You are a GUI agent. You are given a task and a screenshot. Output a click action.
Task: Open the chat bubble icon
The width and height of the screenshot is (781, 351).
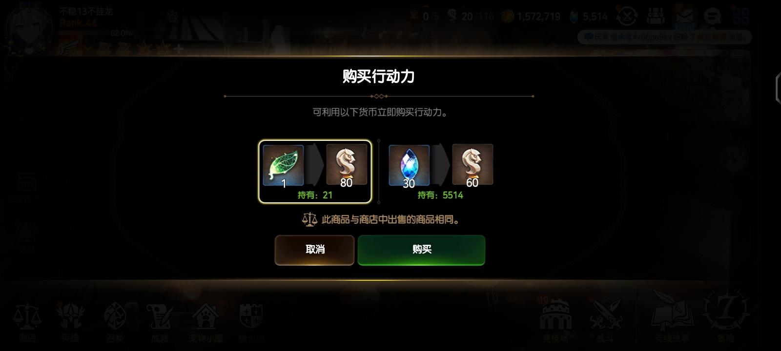click(712, 16)
